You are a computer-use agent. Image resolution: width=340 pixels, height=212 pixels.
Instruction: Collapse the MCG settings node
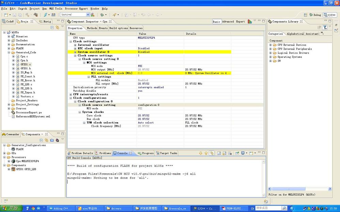(84, 63)
